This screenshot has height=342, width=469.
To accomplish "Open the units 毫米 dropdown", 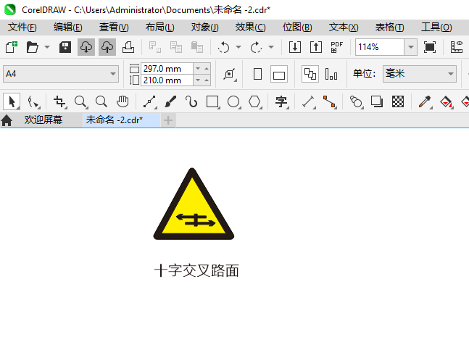I will [420, 74].
